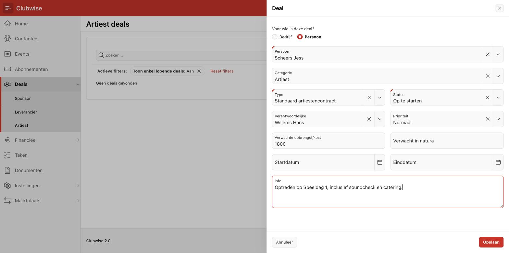Click the search magnifier icon in Zoeken field
This screenshot has height=253, width=509.
[x=101, y=55]
